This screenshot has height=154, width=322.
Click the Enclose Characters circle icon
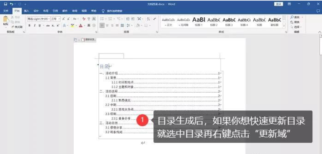coord(94,25)
